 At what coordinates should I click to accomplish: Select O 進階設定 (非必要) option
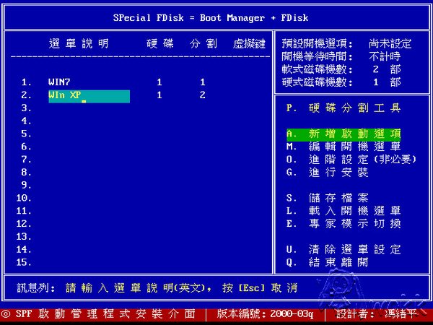pyautogui.click(x=351, y=160)
